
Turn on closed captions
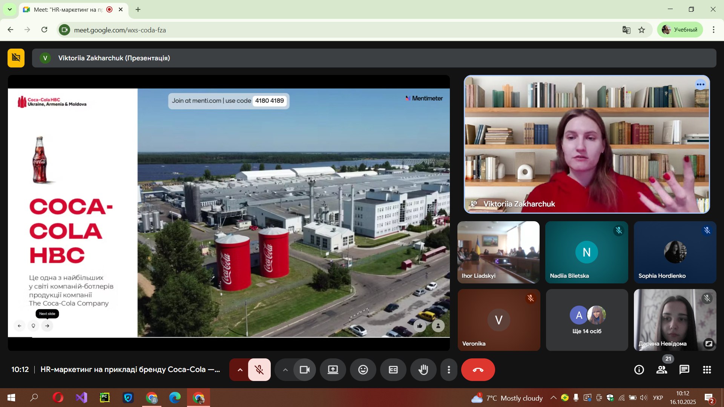[x=393, y=370]
